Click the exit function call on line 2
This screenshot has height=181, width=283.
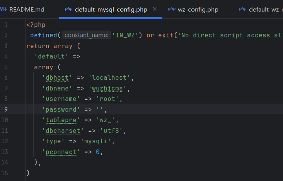tap(165, 35)
